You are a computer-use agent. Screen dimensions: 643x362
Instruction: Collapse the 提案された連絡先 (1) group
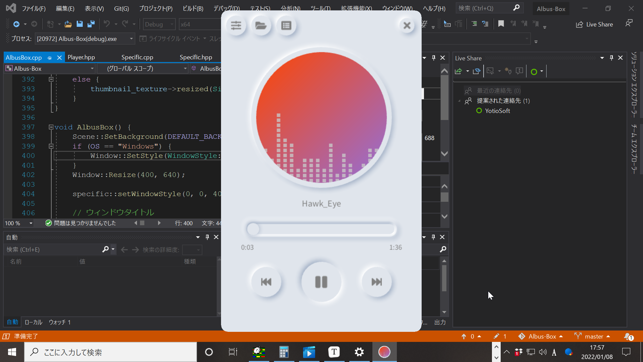459,101
